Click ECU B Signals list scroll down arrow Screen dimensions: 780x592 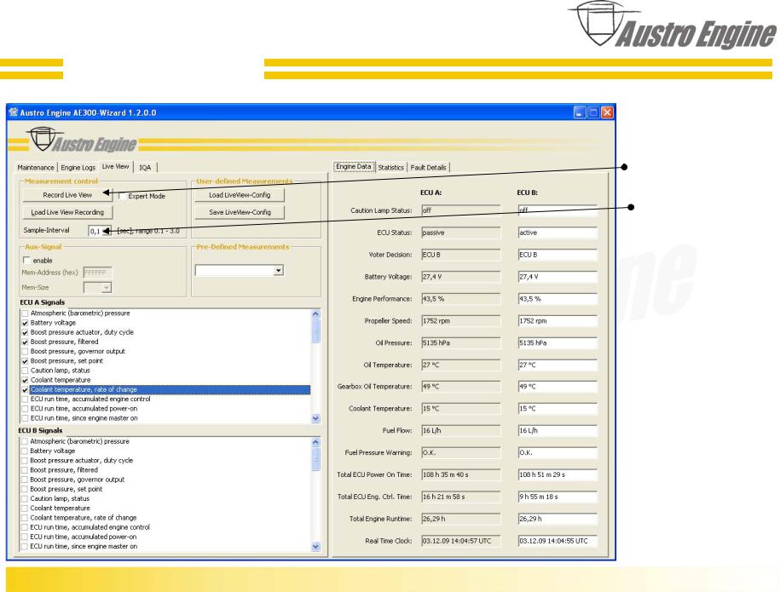pos(315,546)
